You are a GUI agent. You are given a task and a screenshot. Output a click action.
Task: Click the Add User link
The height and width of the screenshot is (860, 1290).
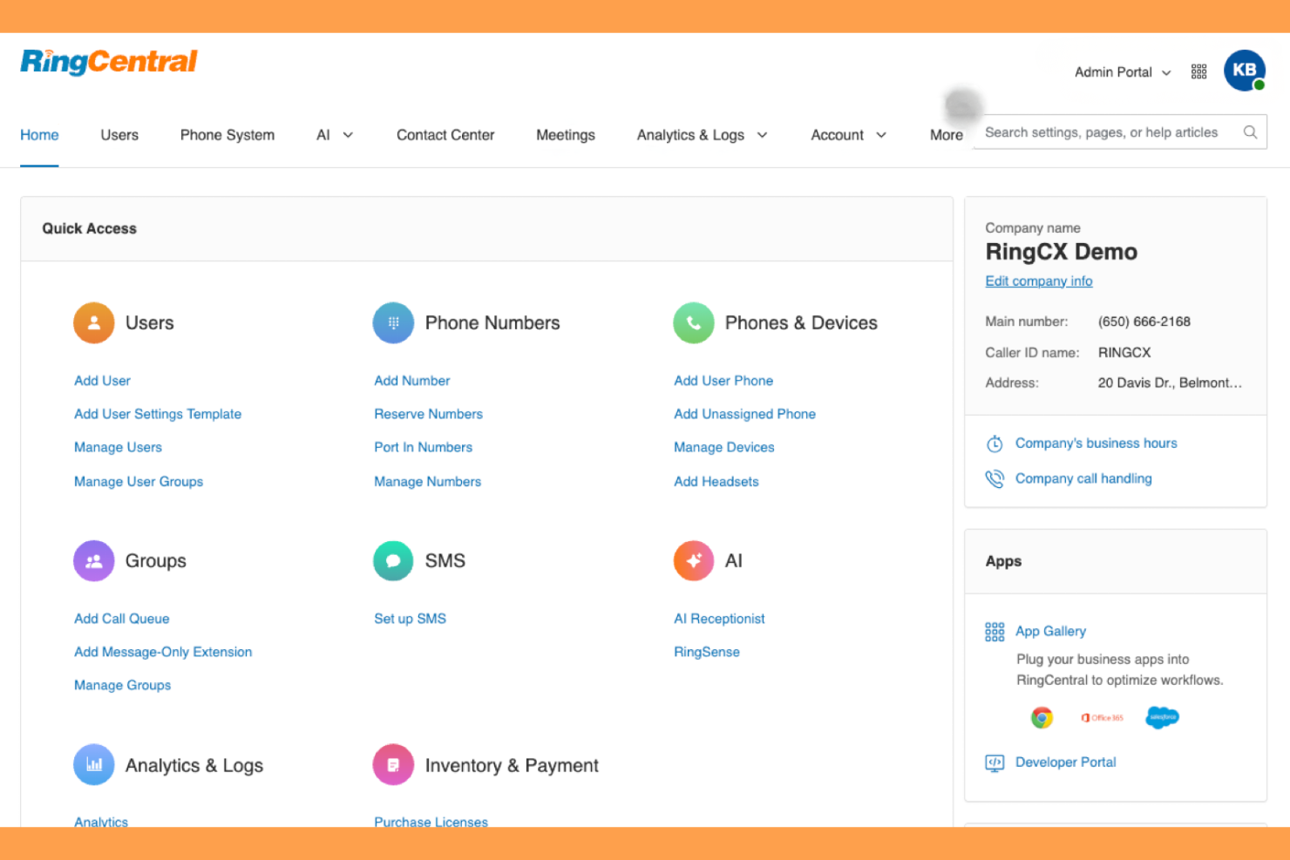point(102,381)
